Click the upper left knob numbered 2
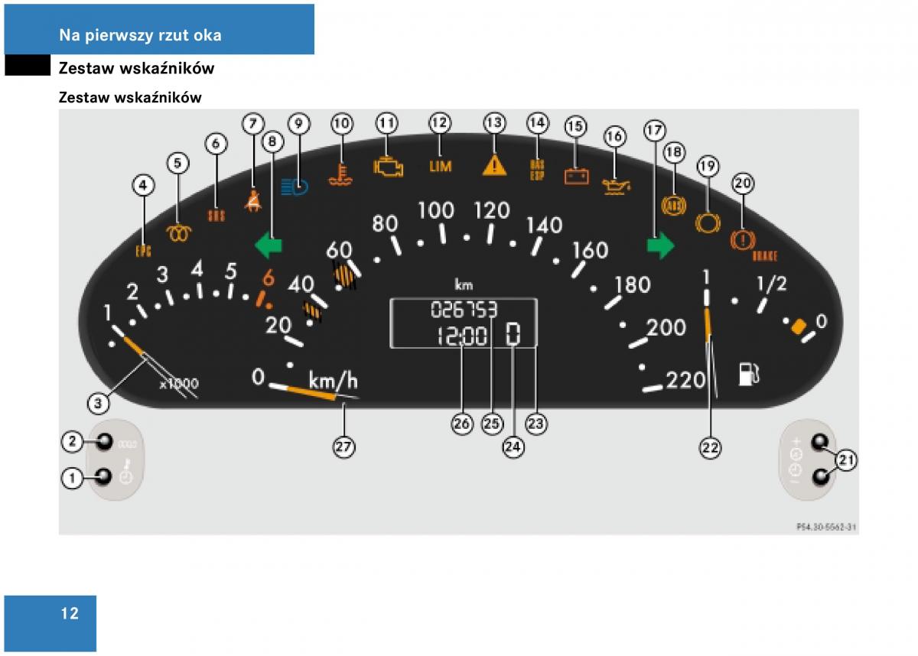 (103, 442)
